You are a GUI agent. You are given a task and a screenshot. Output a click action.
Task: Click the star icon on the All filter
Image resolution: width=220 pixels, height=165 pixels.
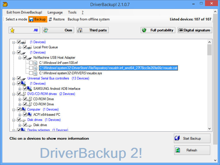click(x=12, y=30)
